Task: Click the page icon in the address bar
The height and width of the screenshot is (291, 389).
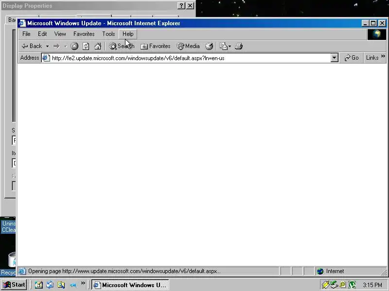Action: (x=46, y=58)
